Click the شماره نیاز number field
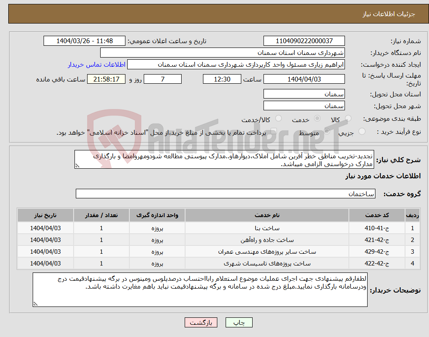 point(304,41)
